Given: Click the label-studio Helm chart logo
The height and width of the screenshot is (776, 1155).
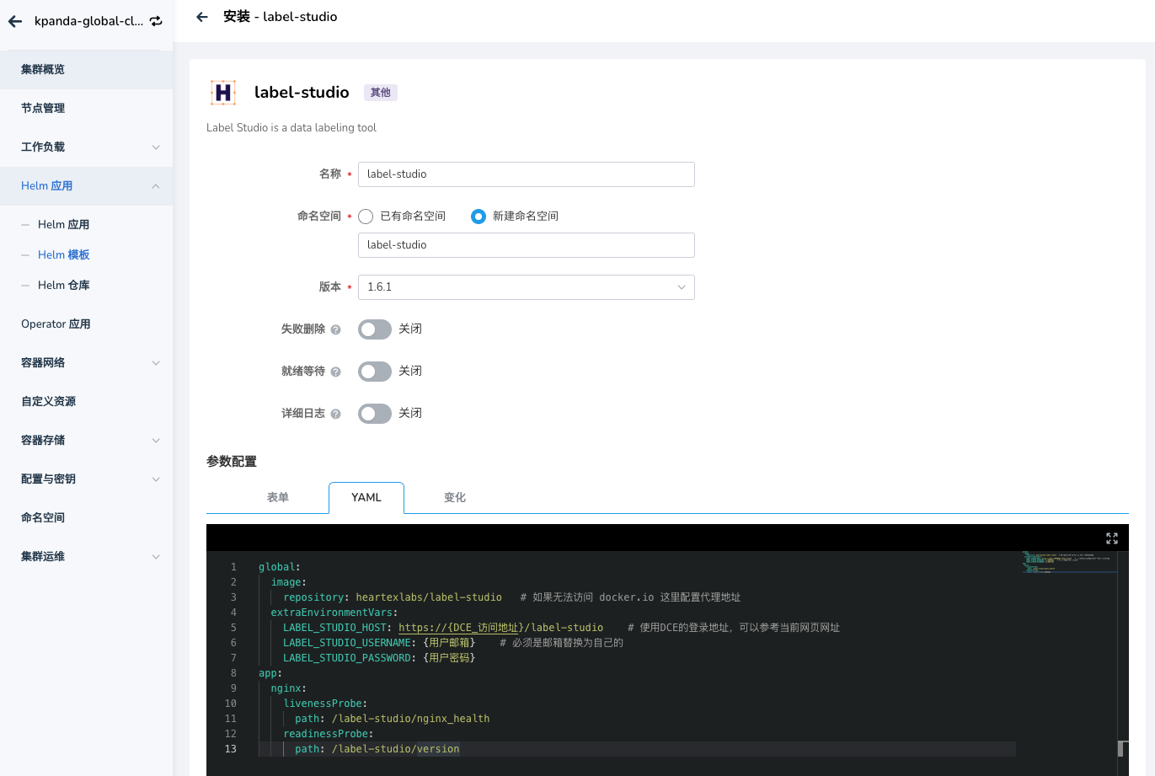Looking at the screenshot, I should click(222, 92).
